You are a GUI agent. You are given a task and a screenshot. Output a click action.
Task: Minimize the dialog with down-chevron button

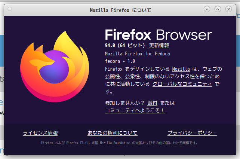tap(207, 9)
